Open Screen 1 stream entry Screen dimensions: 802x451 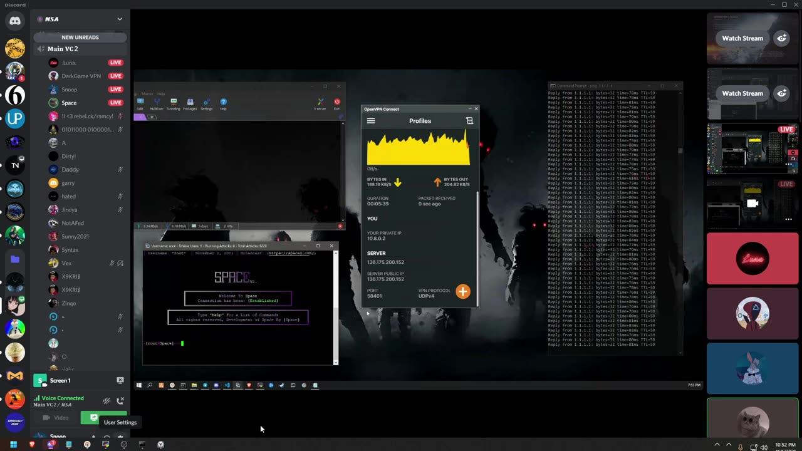tap(60, 380)
